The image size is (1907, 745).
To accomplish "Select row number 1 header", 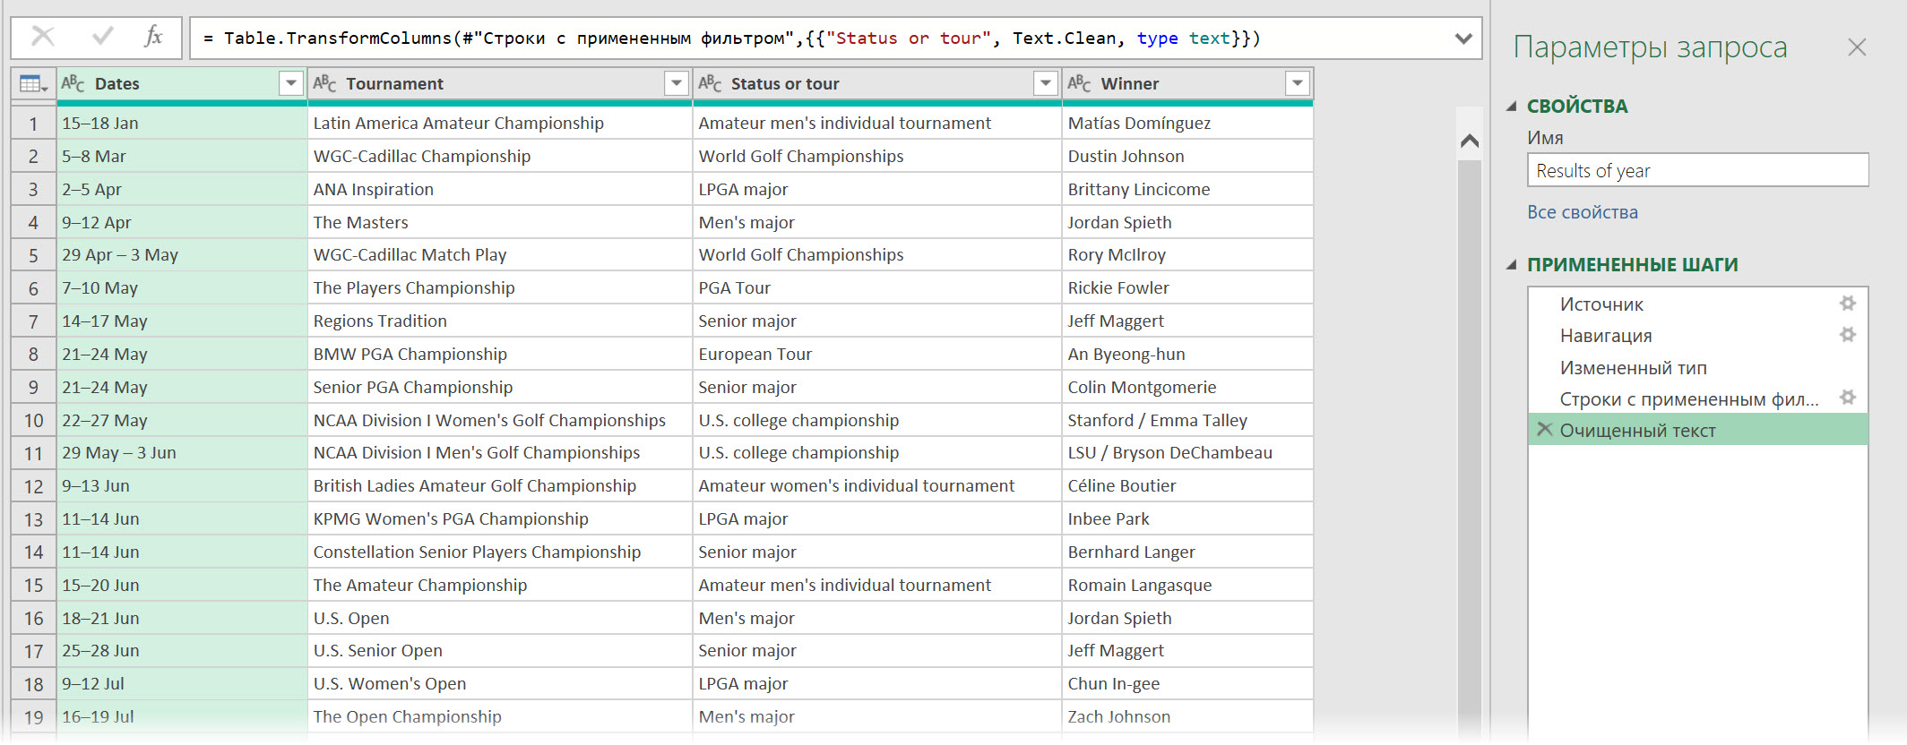I will point(33,124).
